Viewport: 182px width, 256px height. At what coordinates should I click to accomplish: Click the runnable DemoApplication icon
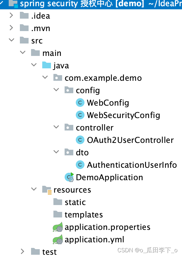point(69,177)
